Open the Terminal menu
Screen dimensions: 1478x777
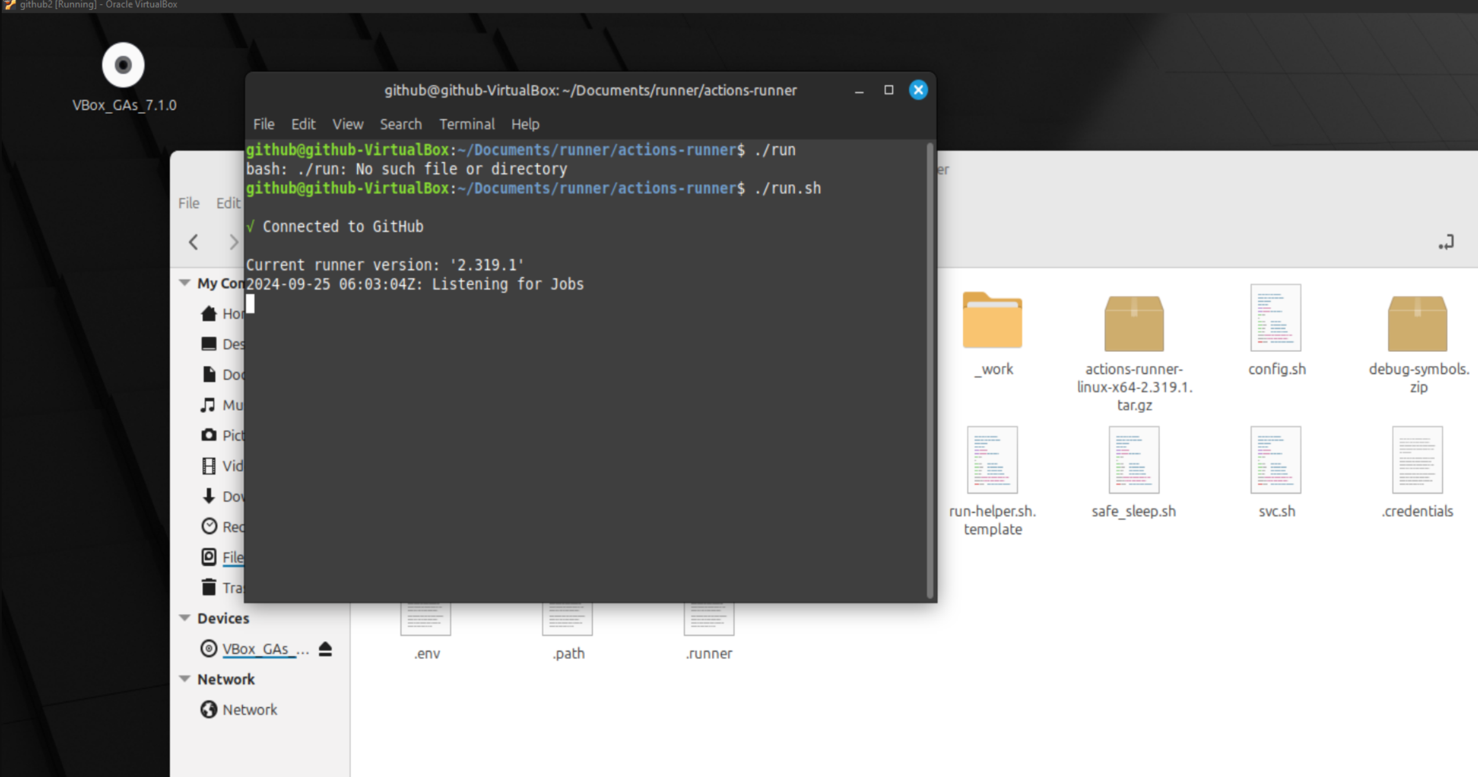(467, 124)
